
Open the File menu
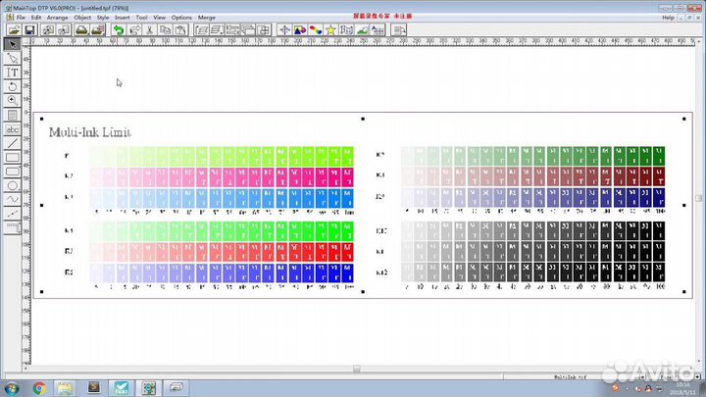click(21, 18)
